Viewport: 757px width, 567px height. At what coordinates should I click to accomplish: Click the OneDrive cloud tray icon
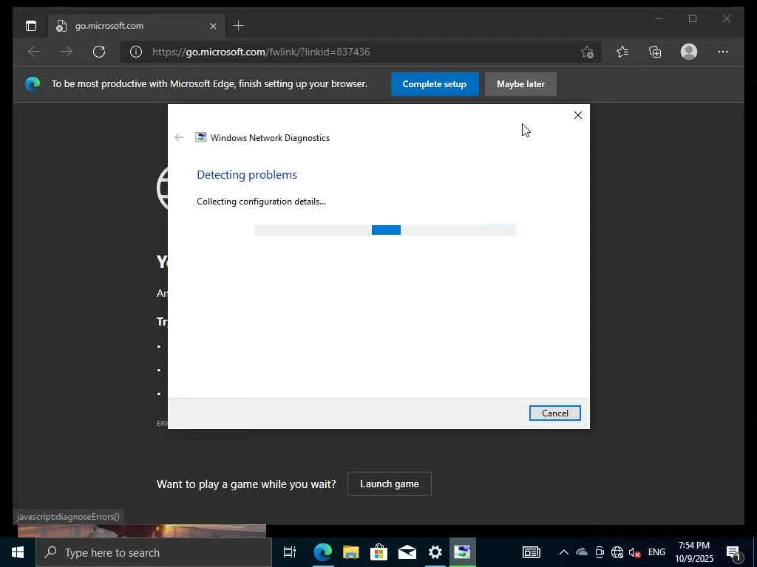point(581,552)
